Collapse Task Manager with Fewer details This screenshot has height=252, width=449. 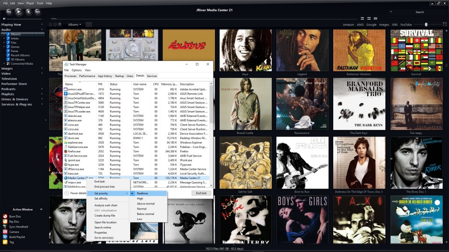click(x=75, y=193)
